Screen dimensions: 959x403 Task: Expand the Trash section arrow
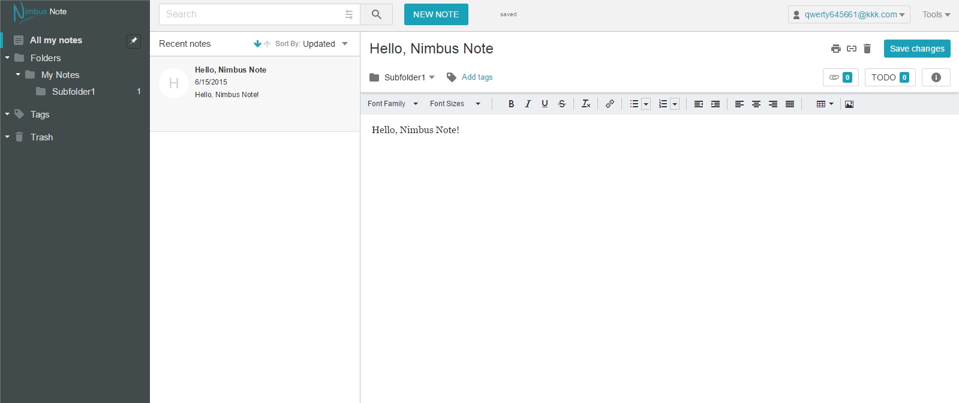(x=7, y=137)
